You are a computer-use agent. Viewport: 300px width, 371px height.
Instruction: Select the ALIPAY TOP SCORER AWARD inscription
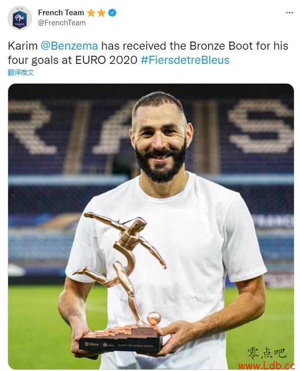click(135, 346)
